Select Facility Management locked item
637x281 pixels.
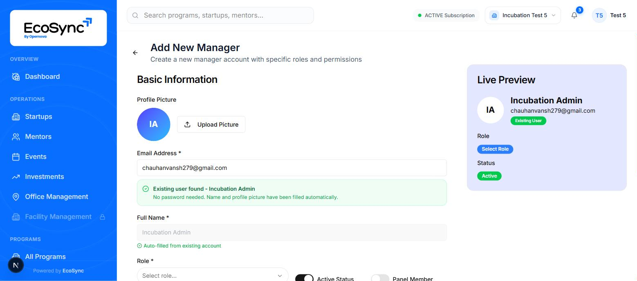58,217
